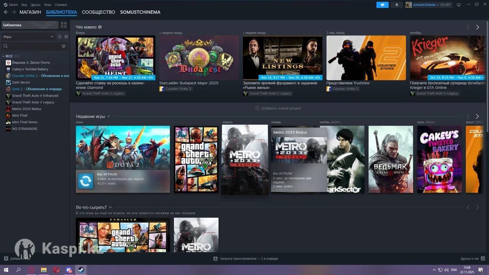This screenshot has width=489, height=275.
Task: Switch library to grid view icon
Action: (64, 25)
